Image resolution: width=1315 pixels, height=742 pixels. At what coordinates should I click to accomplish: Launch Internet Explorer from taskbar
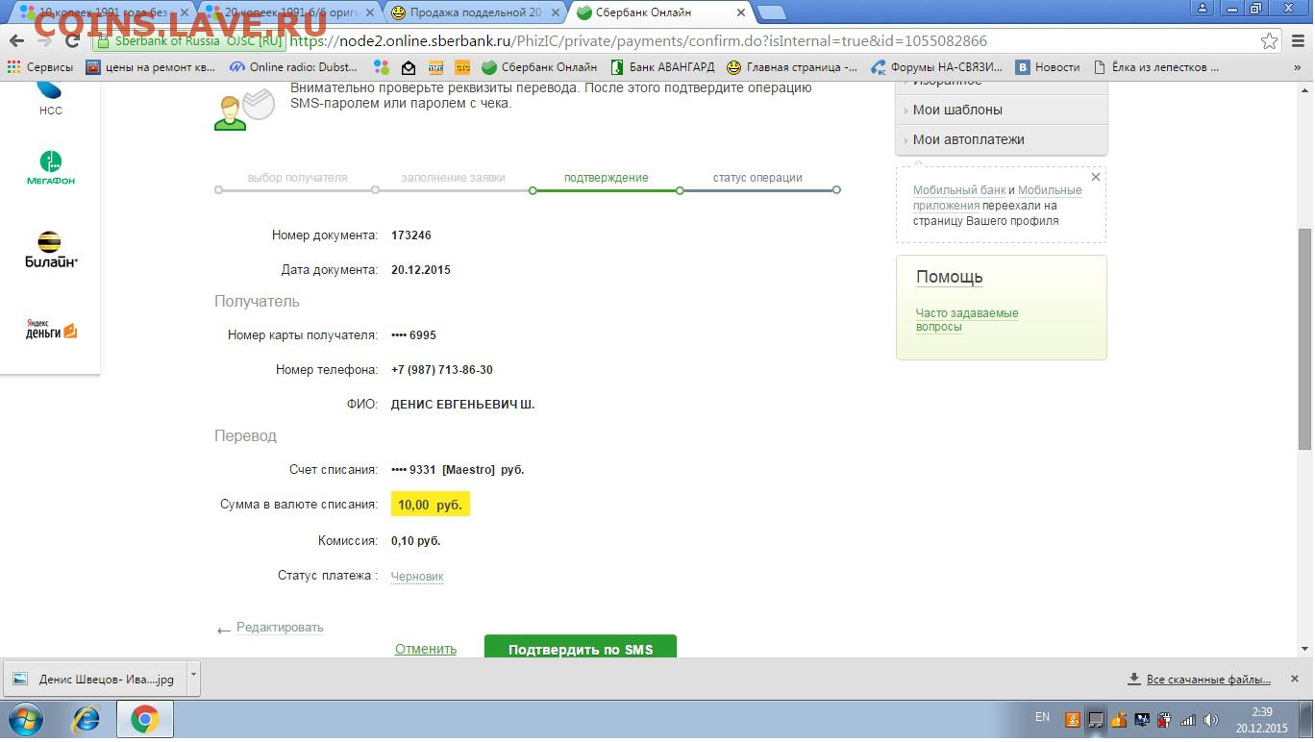click(x=87, y=720)
